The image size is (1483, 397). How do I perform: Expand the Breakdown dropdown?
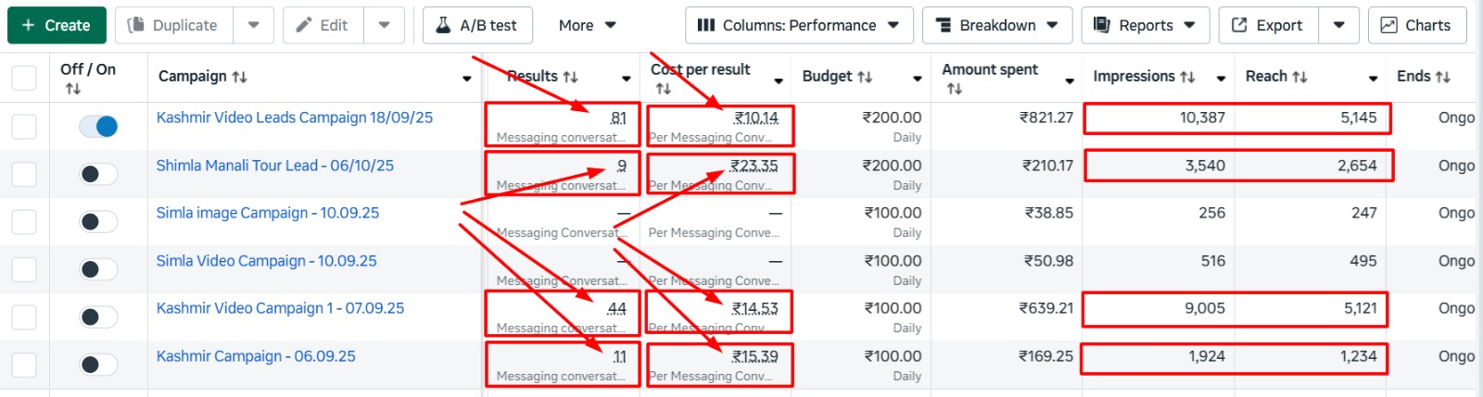pyautogui.click(x=996, y=25)
